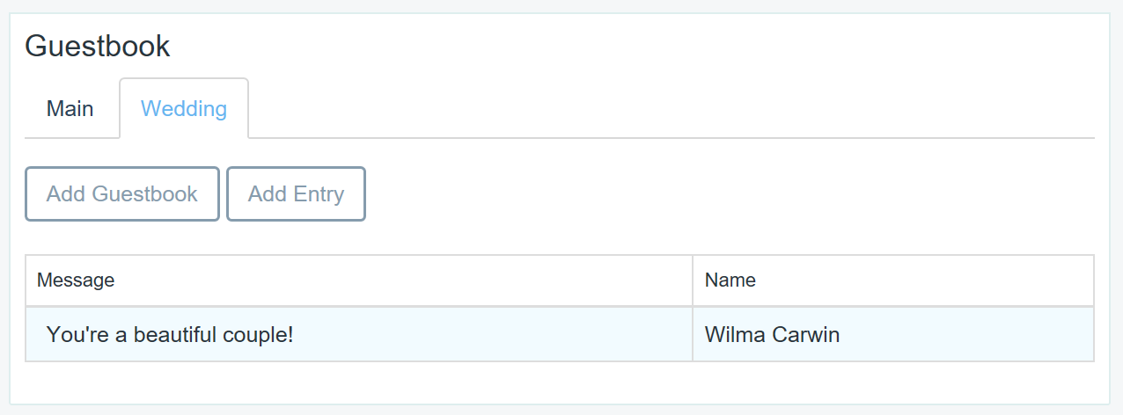Open the Main tab

click(x=70, y=109)
